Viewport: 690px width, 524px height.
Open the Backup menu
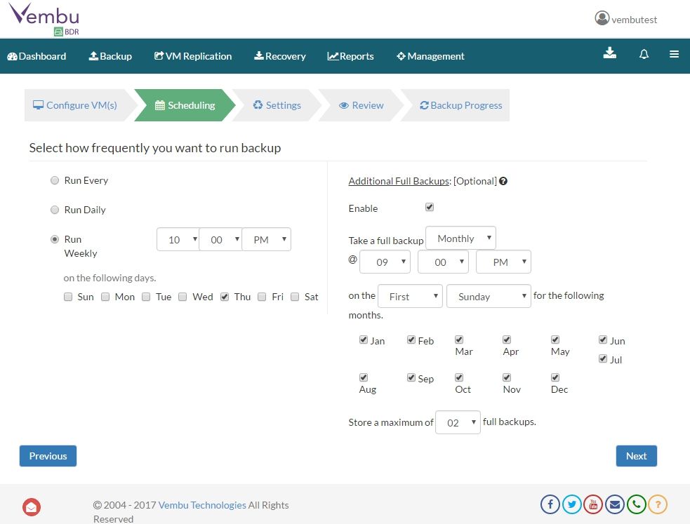point(110,56)
